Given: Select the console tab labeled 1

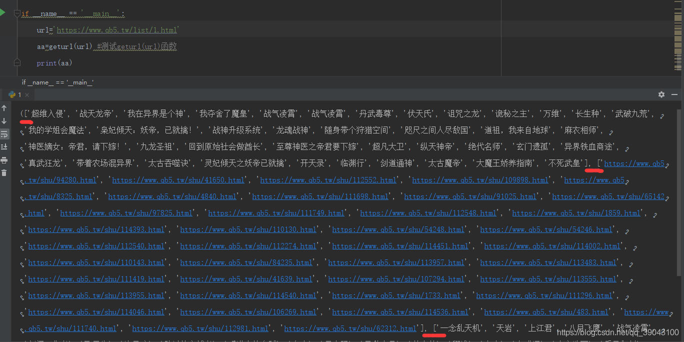Looking at the screenshot, I should tap(18, 94).
